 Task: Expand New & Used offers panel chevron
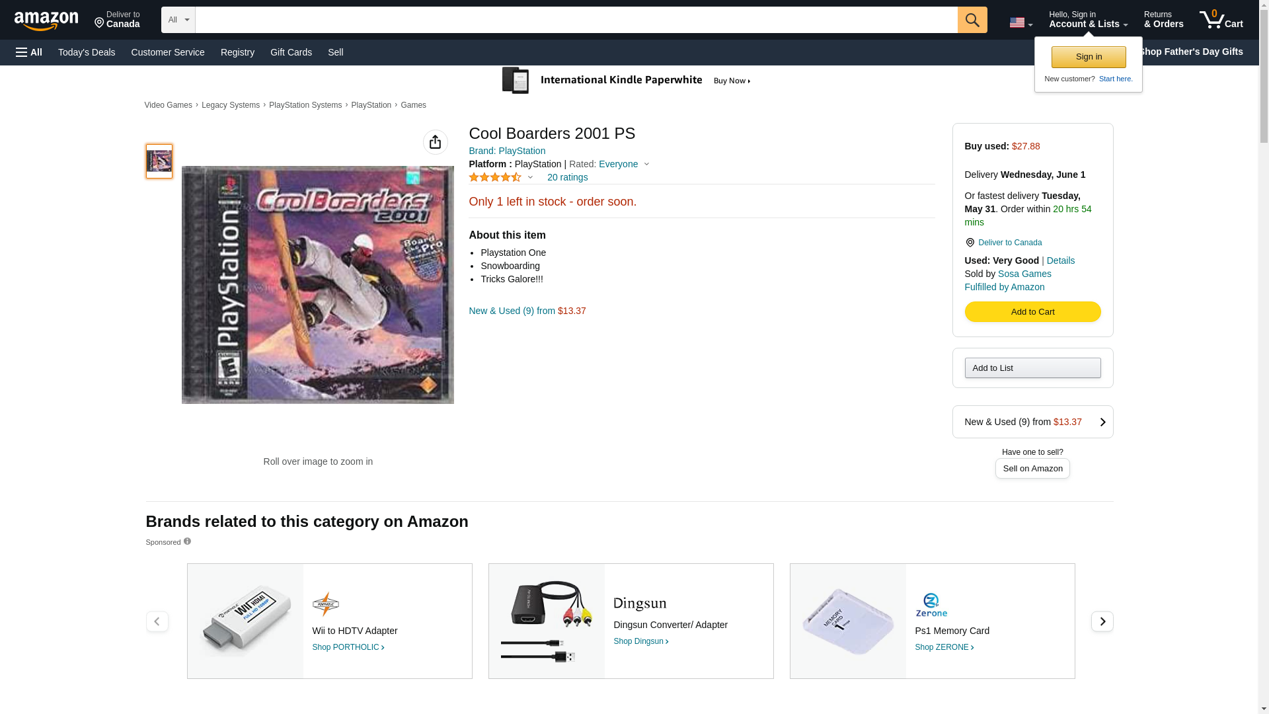1102,422
